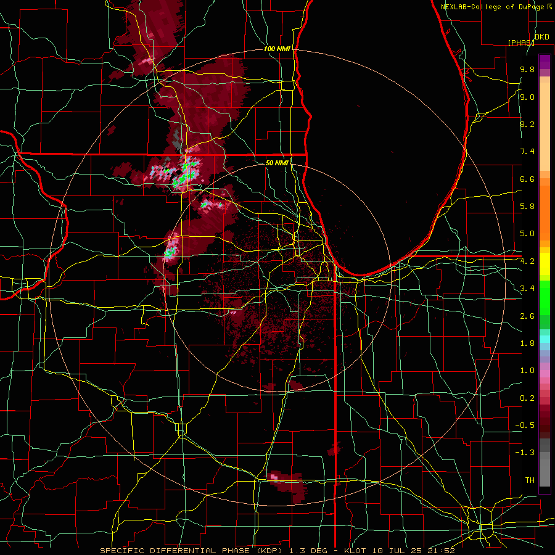Image resolution: width=555 pixels, height=555 pixels.
Task: Pick the pink band of the color scale
Action: 545,374
